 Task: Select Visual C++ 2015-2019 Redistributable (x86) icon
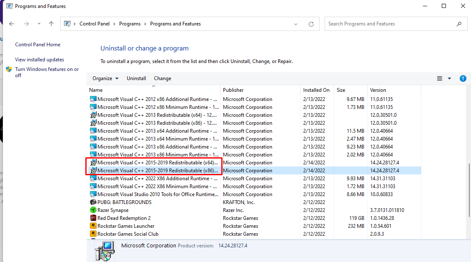pyautogui.click(x=93, y=170)
